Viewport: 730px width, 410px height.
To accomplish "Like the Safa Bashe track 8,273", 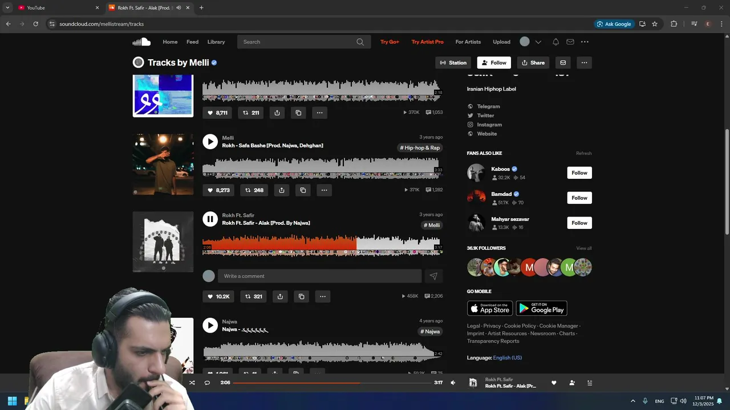I will click(218, 190).
